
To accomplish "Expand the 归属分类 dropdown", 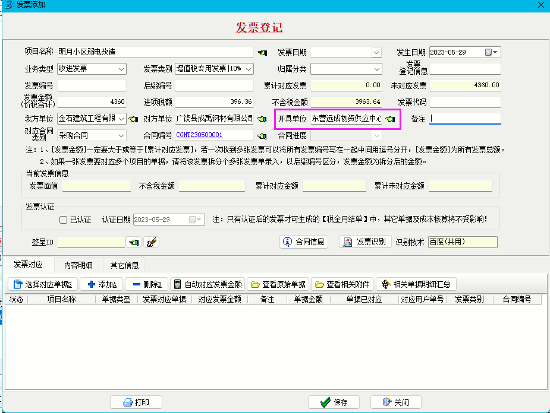I will click(x=376, y=69).
